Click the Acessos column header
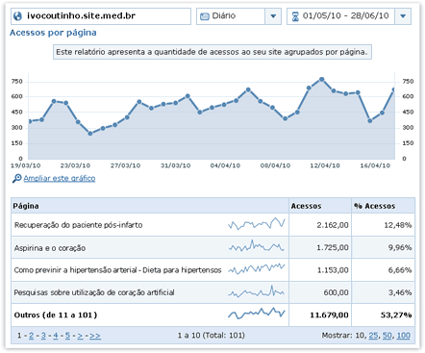 click(x=320, y=206)
